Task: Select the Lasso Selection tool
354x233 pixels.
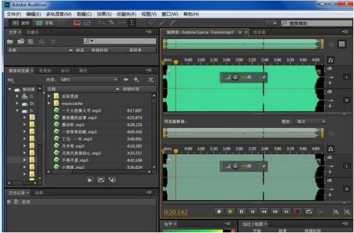Action: coord(152,23)
